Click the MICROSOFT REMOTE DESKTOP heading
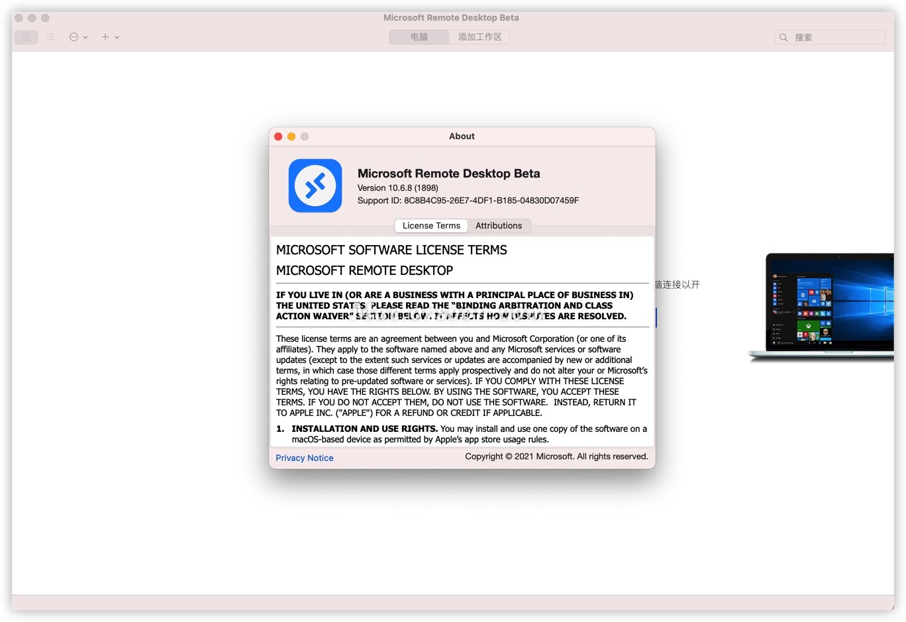Screen dimensions: 906x622 click(364, 270)
